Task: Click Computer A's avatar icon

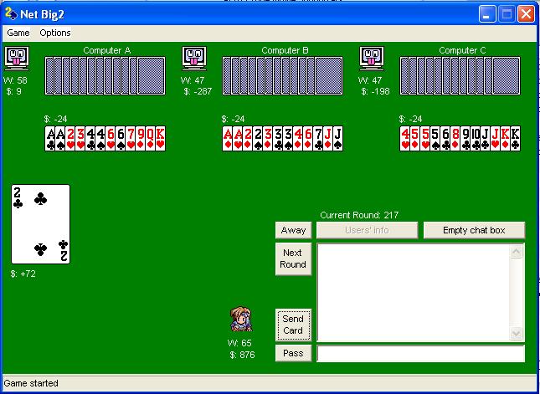Action: (x=17, y=59)
